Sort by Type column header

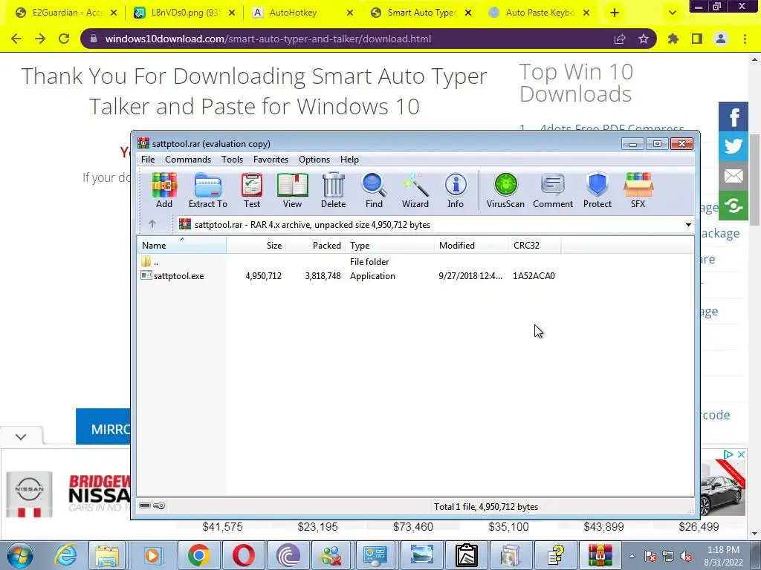pyautogui.click(x=389, y=245)
